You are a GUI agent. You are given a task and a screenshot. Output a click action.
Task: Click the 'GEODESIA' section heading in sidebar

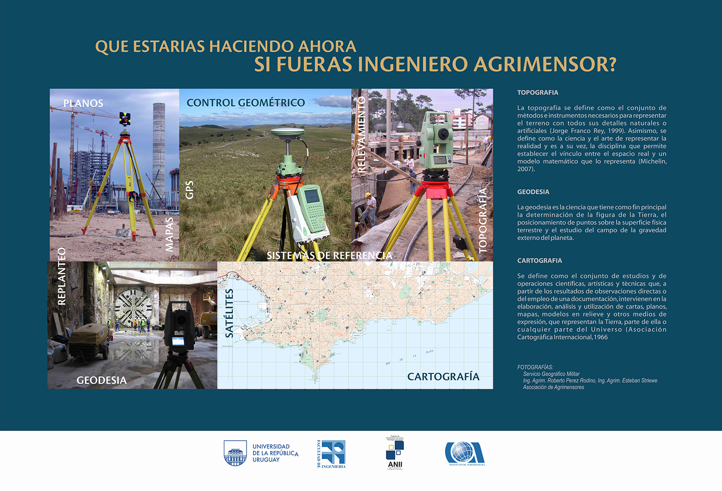533,192
